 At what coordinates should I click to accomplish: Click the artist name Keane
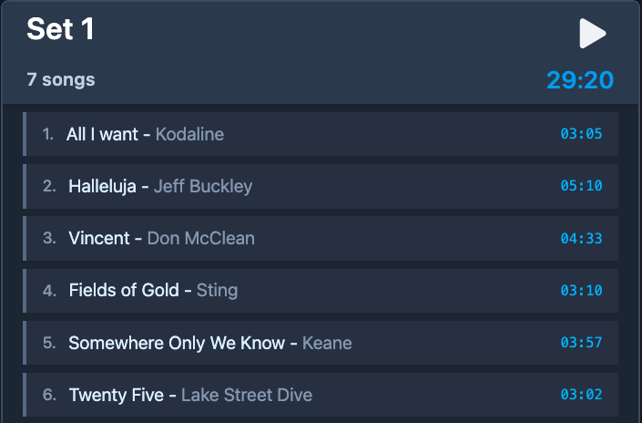pyautogui.click(x=327, y=344)
